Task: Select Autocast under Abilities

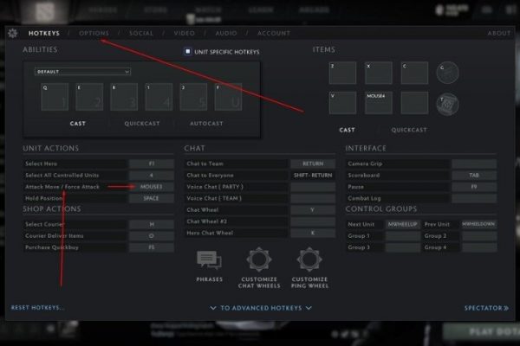Action: click(x=206, y=124)
